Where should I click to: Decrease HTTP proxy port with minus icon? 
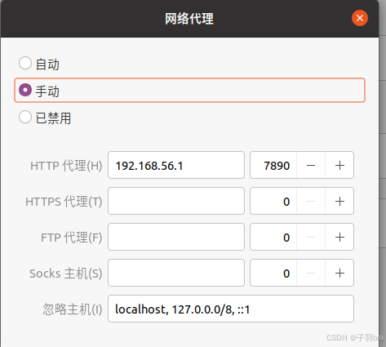click(311, 165)
